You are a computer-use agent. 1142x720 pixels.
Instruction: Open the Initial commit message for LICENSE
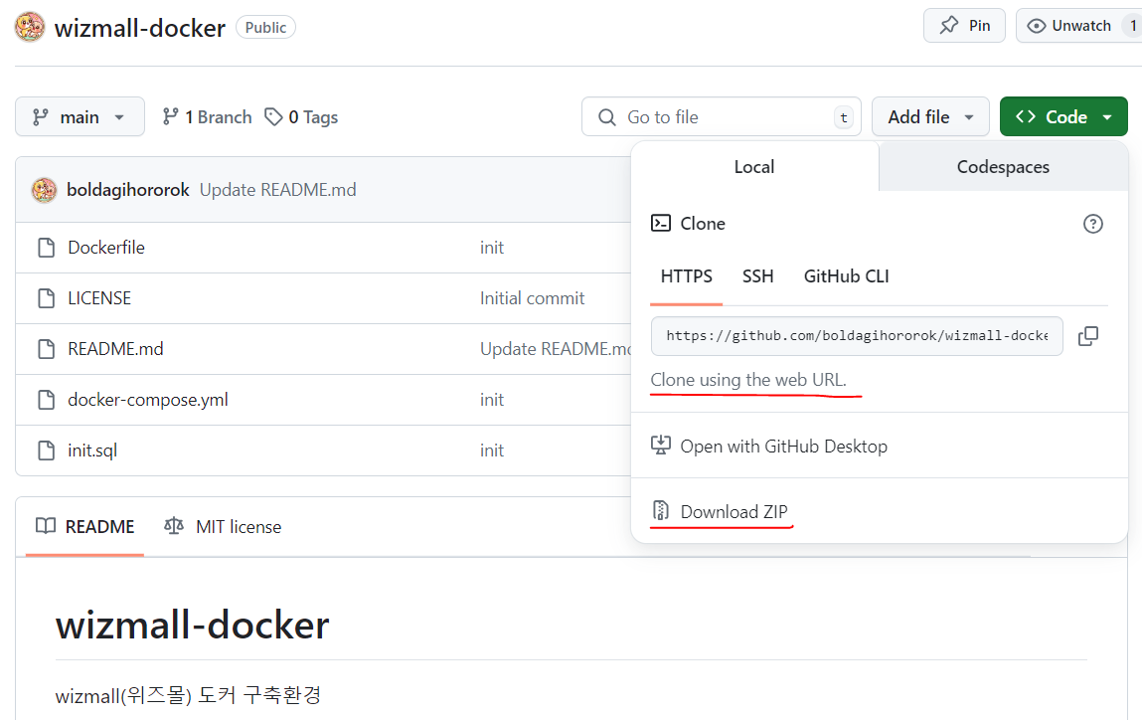click(x=532, y=298)
